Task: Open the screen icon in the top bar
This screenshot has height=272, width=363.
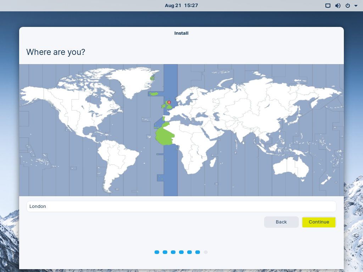Action: (x=328, y=6)
